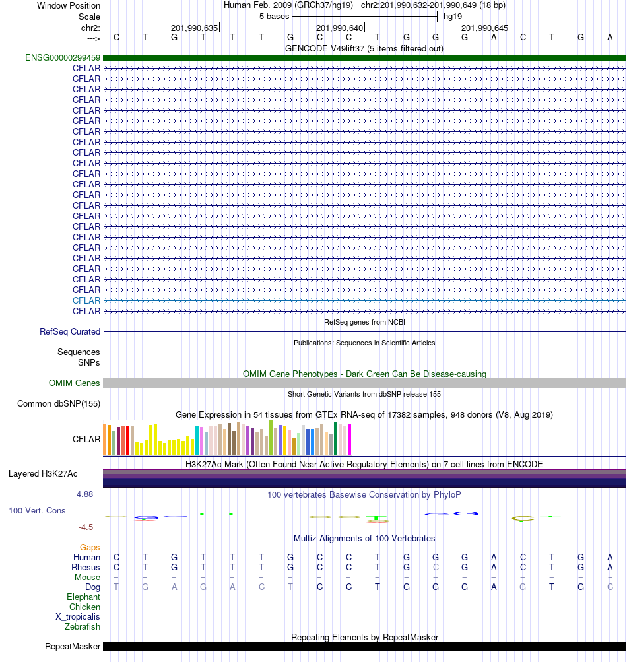Click the 201,990,645 coordinate marker

coord(484,28)
